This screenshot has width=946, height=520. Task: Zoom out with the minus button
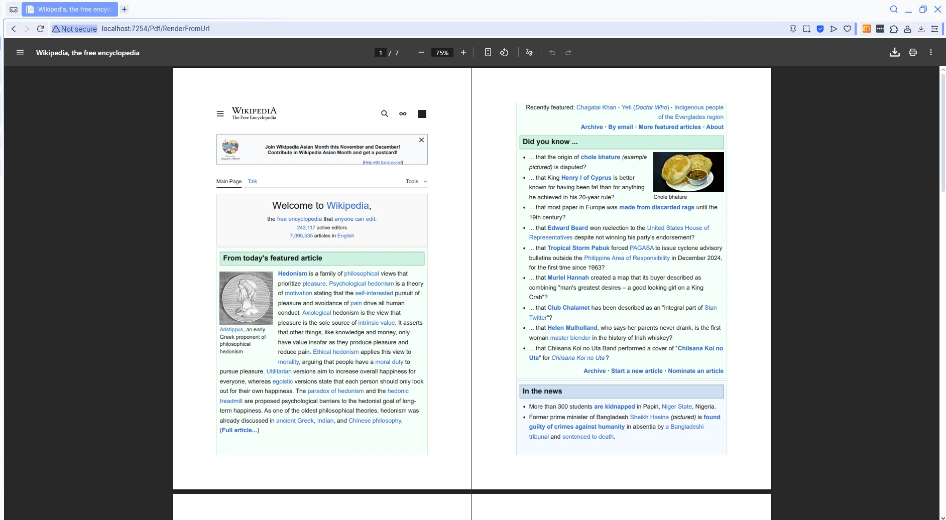tap(421, 53)
